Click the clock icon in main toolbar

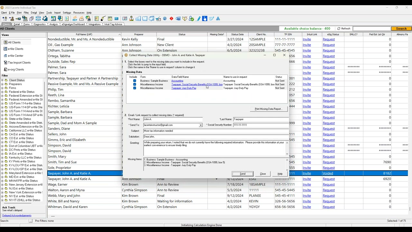click(x=164, y=19)
